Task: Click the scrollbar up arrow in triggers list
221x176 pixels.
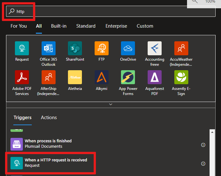Action: [212, 132]
